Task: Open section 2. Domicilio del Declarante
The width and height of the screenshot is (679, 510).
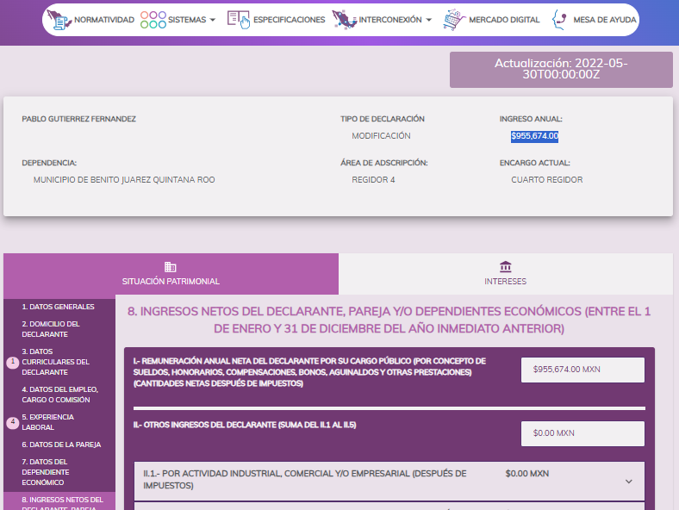Action: [x=51, y=329]
